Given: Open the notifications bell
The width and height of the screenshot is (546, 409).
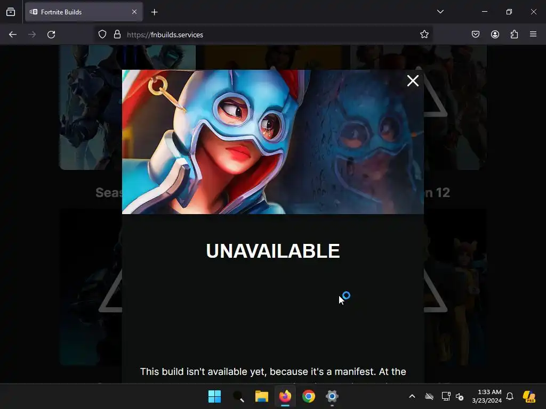Looking at the screenshot, I should point(510,396).
